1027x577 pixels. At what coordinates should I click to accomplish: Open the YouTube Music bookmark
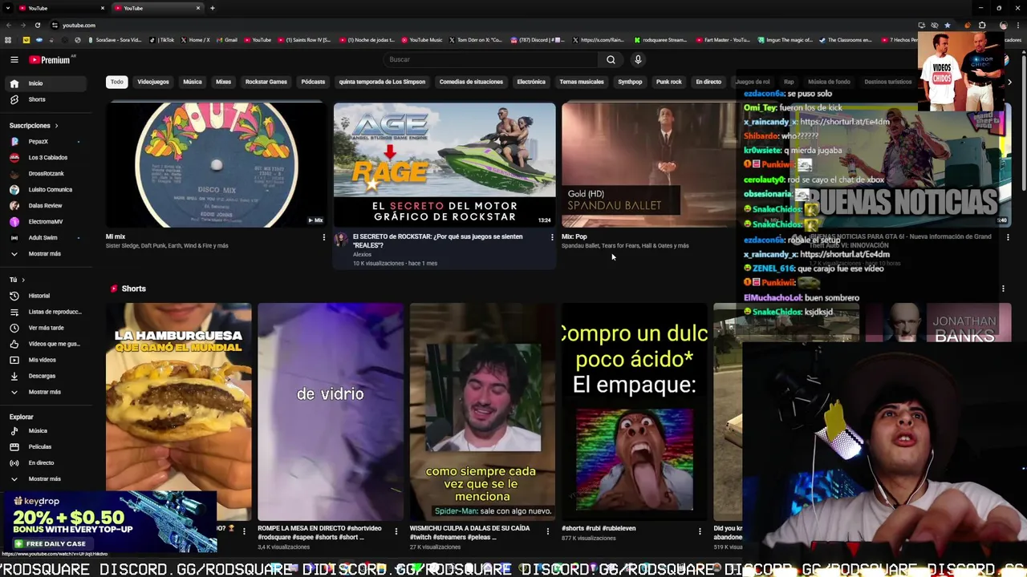point(422,40)
